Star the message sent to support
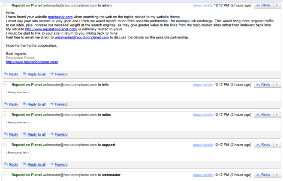This screenshot has height=181, width=283. 6,145
